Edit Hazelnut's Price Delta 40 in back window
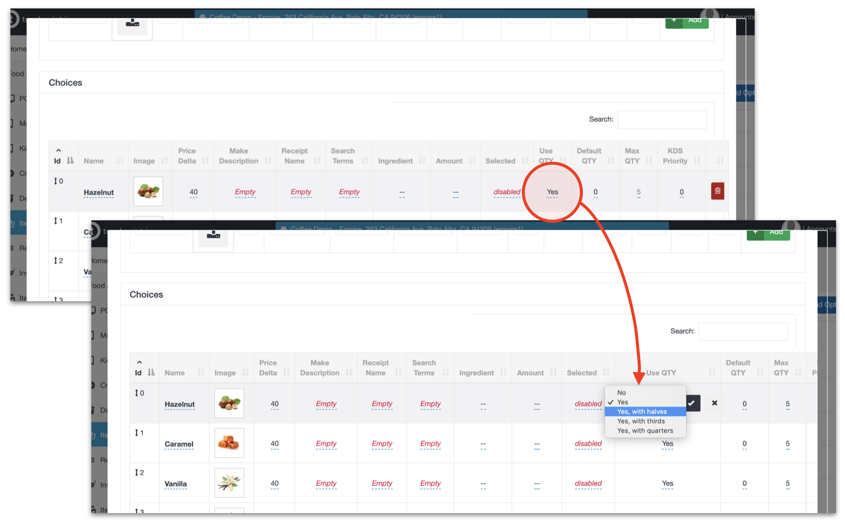Image resolution: width=845 pixels, height=527 pixels. pos(194,192)
